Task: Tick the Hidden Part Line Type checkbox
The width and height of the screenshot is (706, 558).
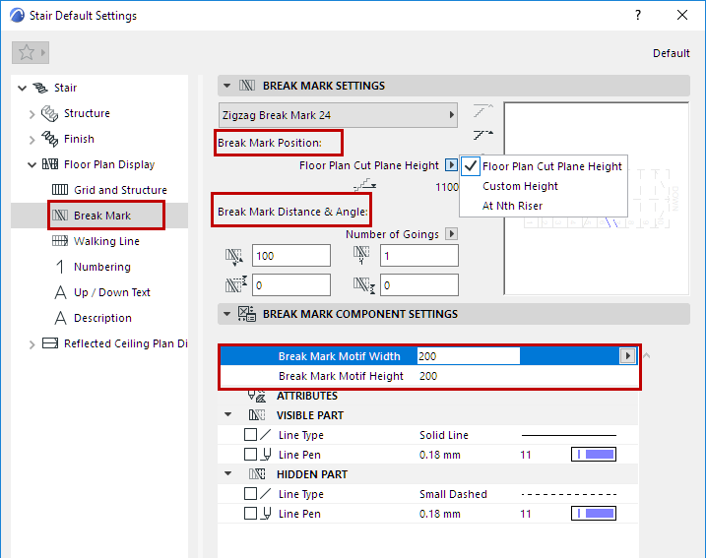Action: coord(250,494)
